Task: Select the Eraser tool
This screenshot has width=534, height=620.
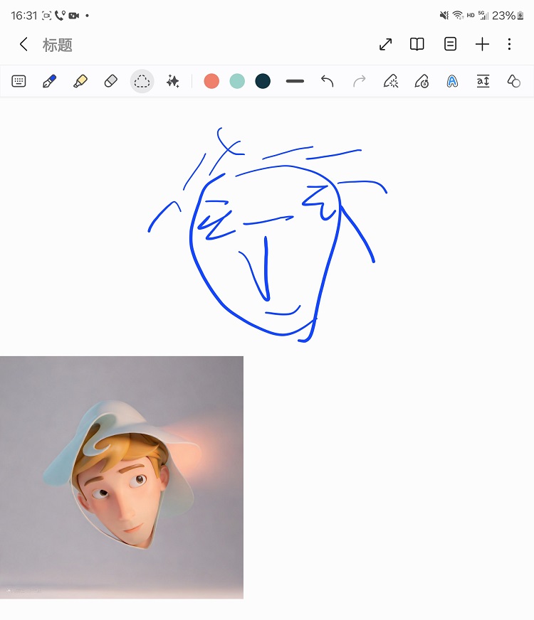Action: tap(111, 81)
